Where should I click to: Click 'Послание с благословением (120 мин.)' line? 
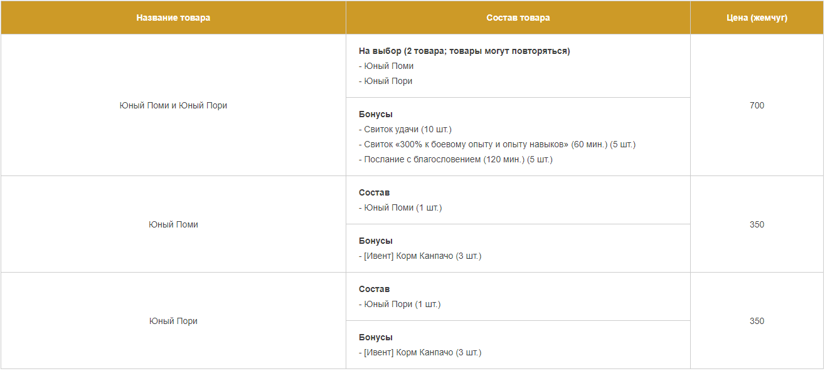455,159
